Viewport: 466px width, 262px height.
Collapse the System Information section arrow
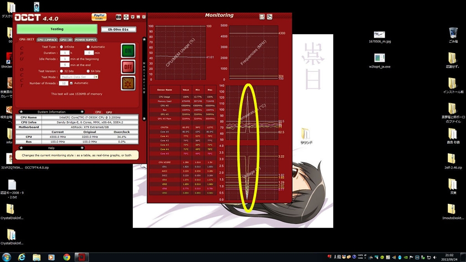82,112
